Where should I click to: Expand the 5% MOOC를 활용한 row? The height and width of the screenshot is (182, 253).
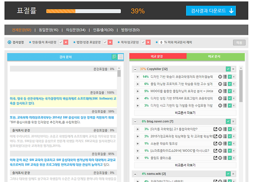click(138, 91)
